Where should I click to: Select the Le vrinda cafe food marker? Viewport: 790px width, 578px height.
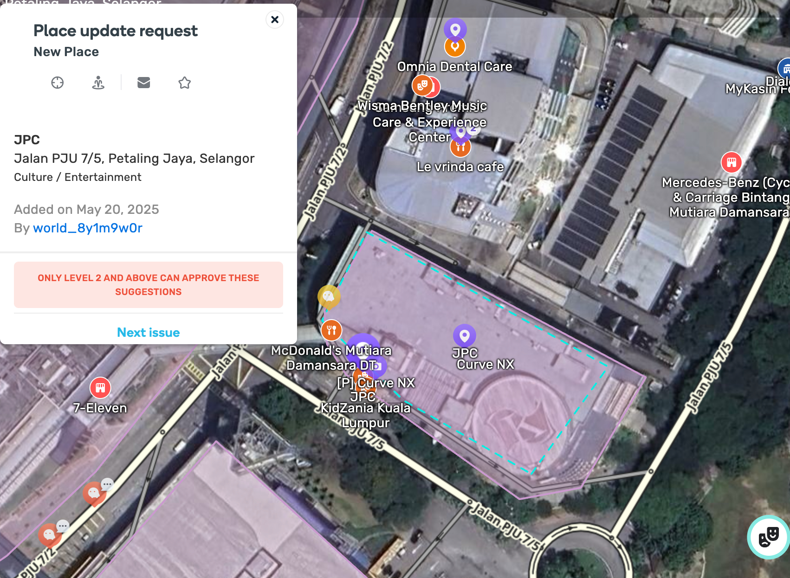[x=460, y=147]
